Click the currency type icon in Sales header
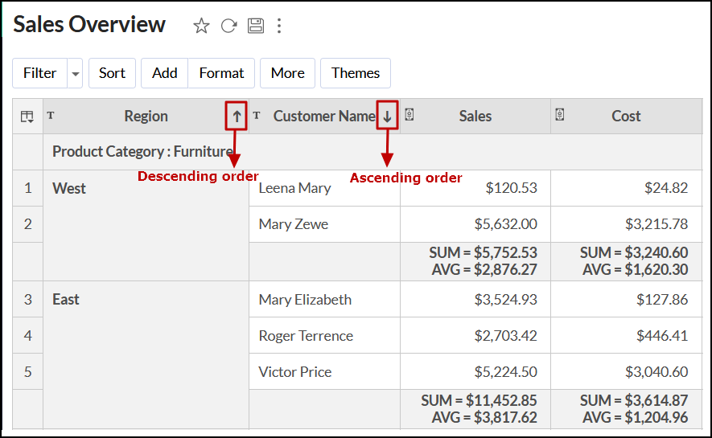Image resolution: width=712 pixels, height=438 pixels. (x=409, y=115)
